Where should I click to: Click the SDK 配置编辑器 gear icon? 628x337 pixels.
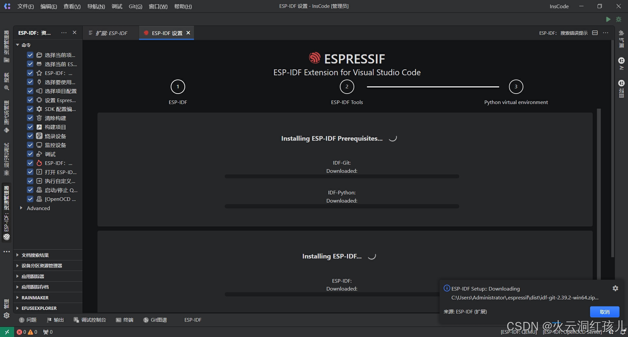[39, 109]
